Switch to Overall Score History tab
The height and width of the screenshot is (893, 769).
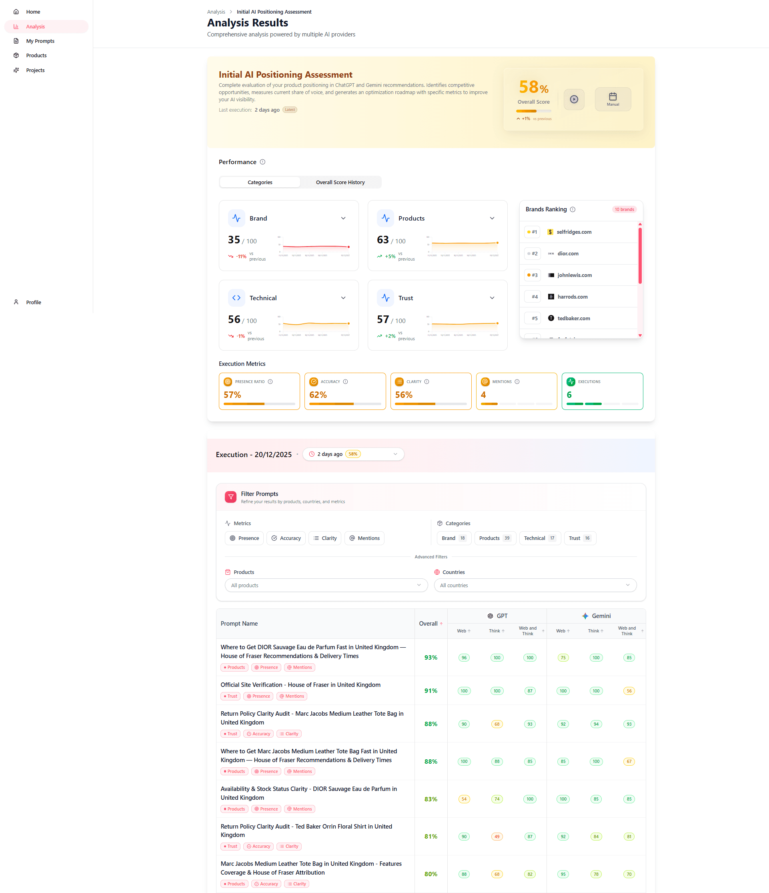(340, 182)
